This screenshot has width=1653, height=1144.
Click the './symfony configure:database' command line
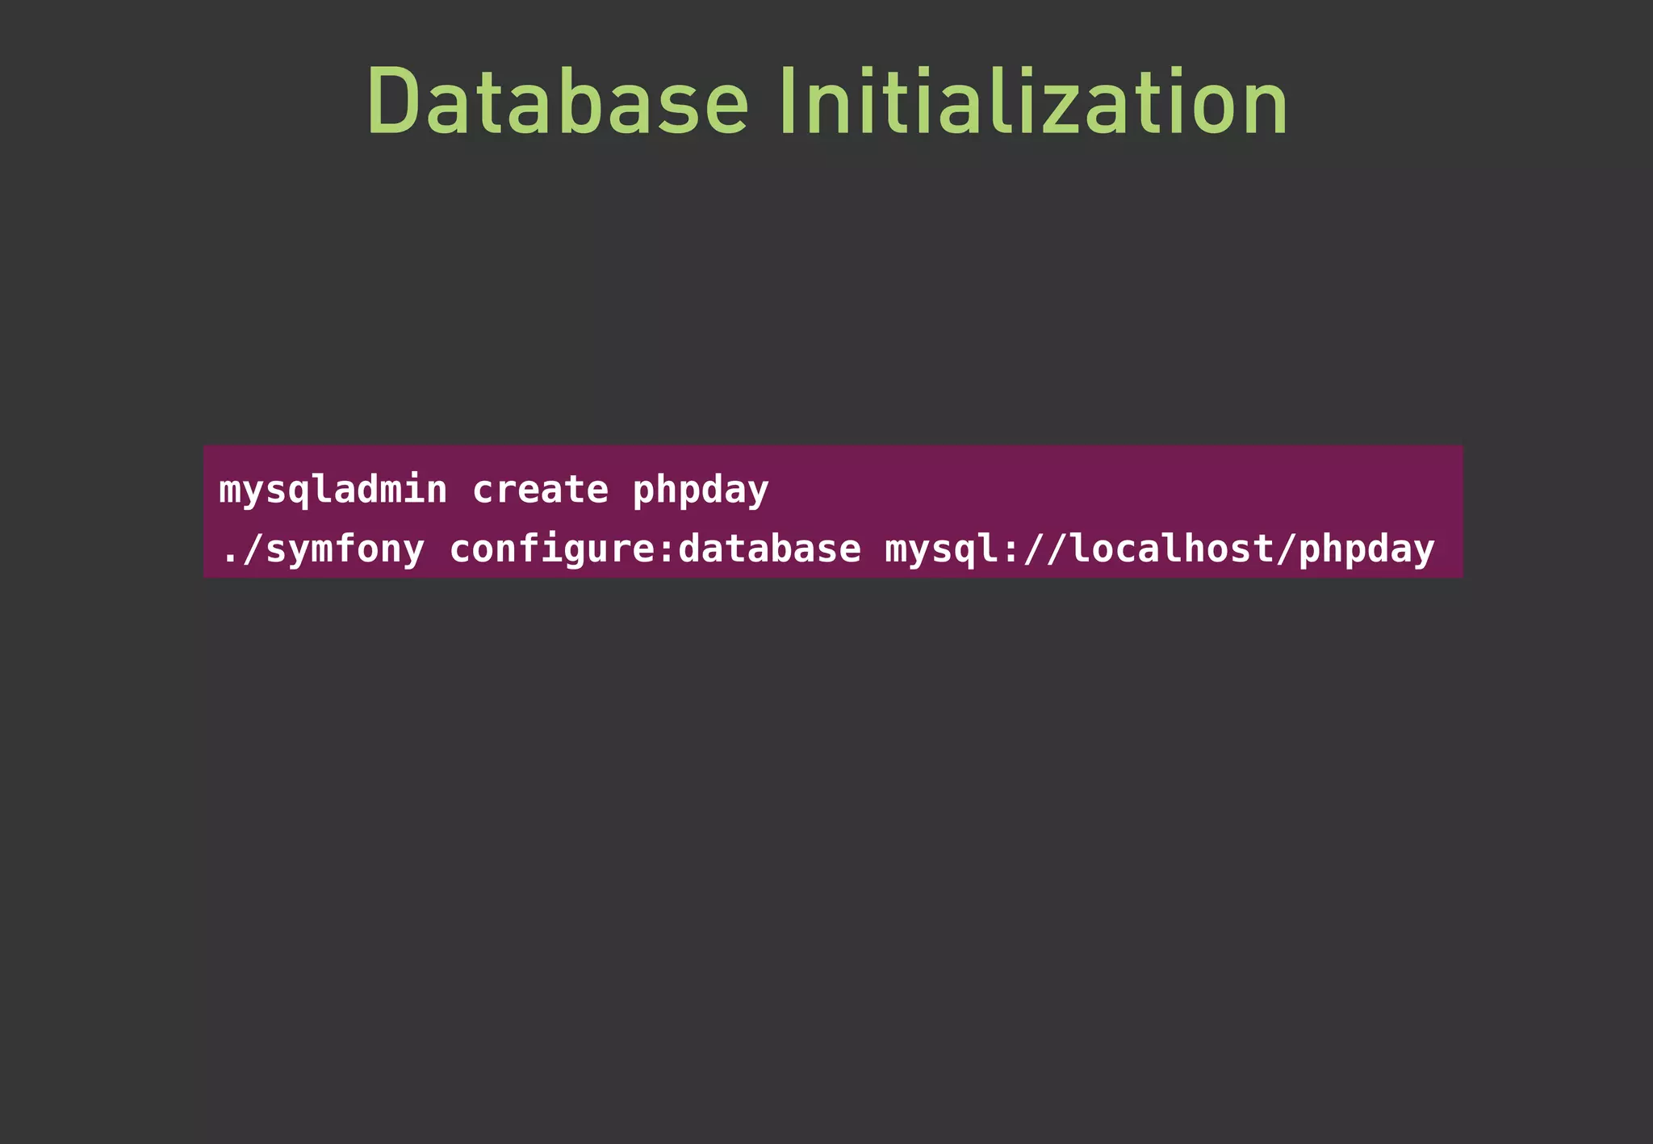827,549
